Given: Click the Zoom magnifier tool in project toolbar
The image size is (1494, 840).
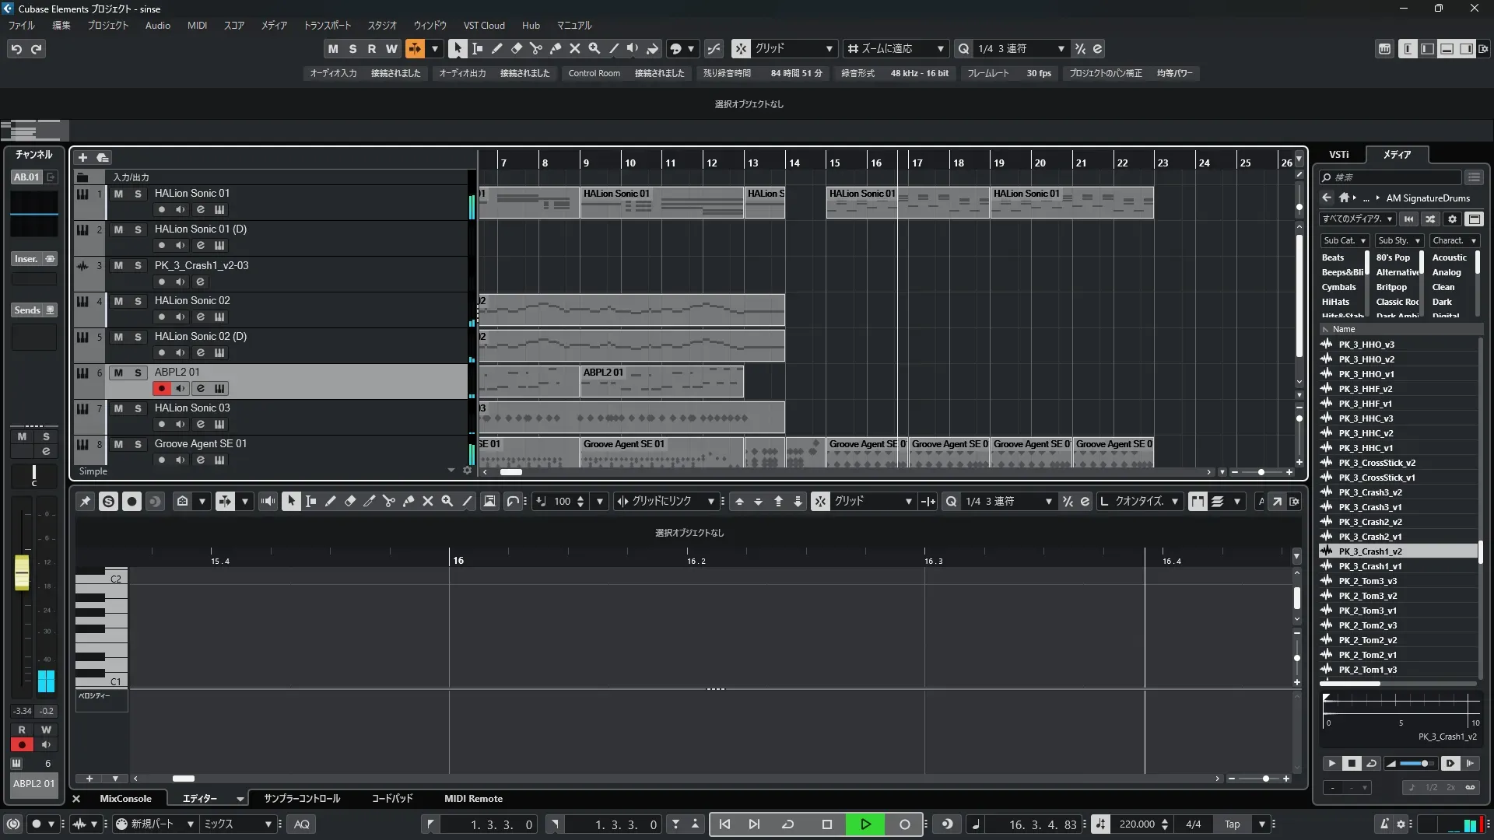Looking at the screenshot, I should click(594, 48).
